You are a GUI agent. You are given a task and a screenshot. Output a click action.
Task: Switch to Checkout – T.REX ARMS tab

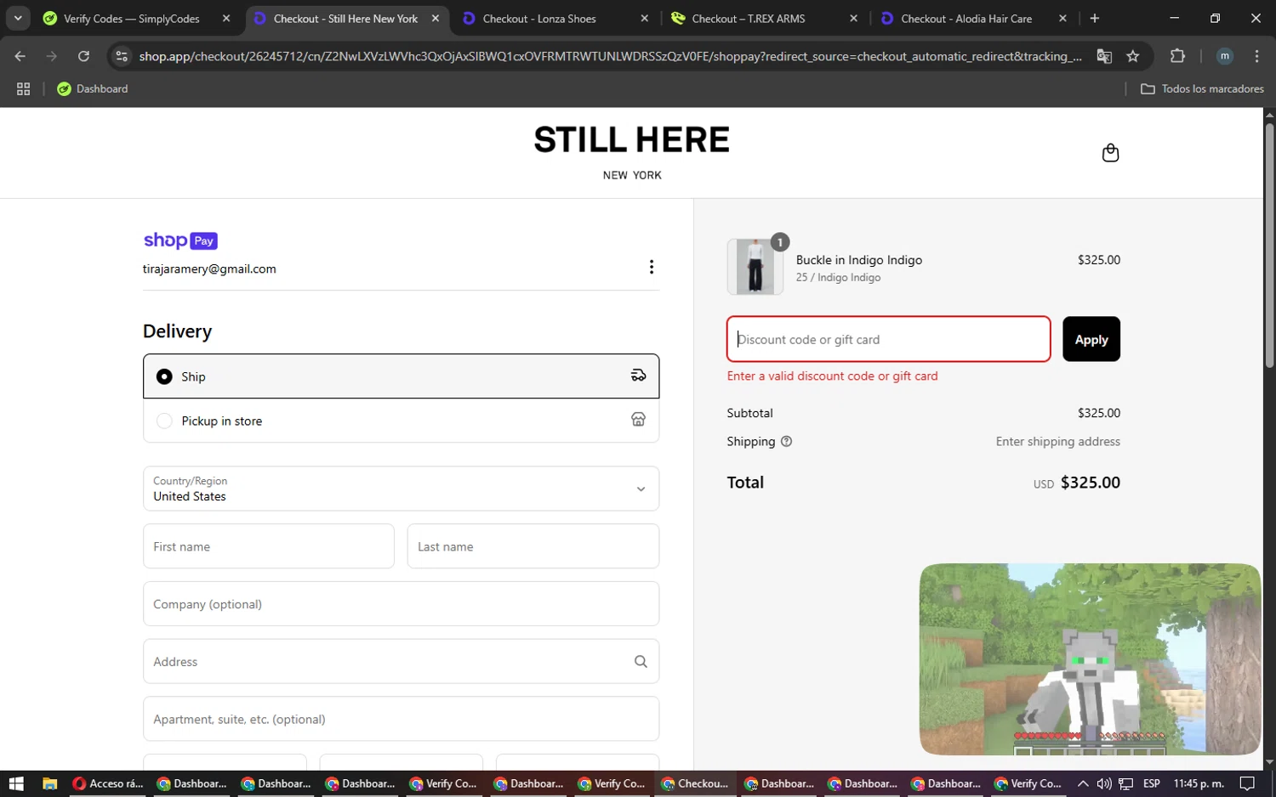click(x=763, y=19)
